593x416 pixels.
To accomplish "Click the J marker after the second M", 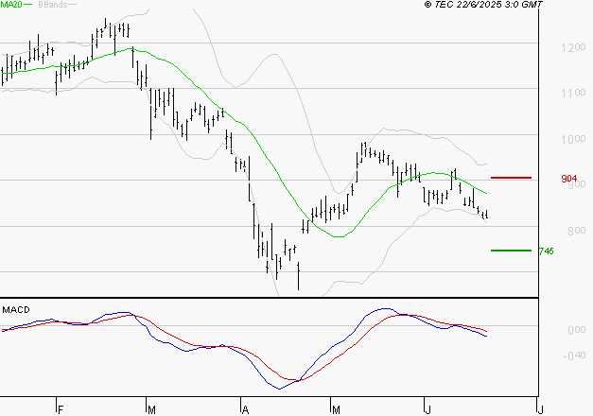I will coord(427,410).
